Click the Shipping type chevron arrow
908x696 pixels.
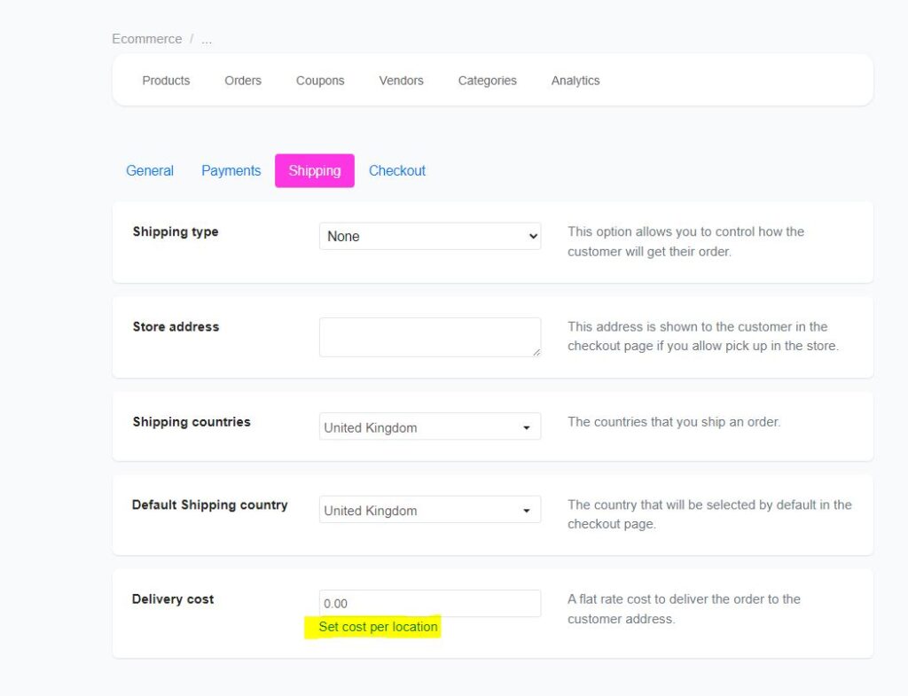click(x=533, y=236)
